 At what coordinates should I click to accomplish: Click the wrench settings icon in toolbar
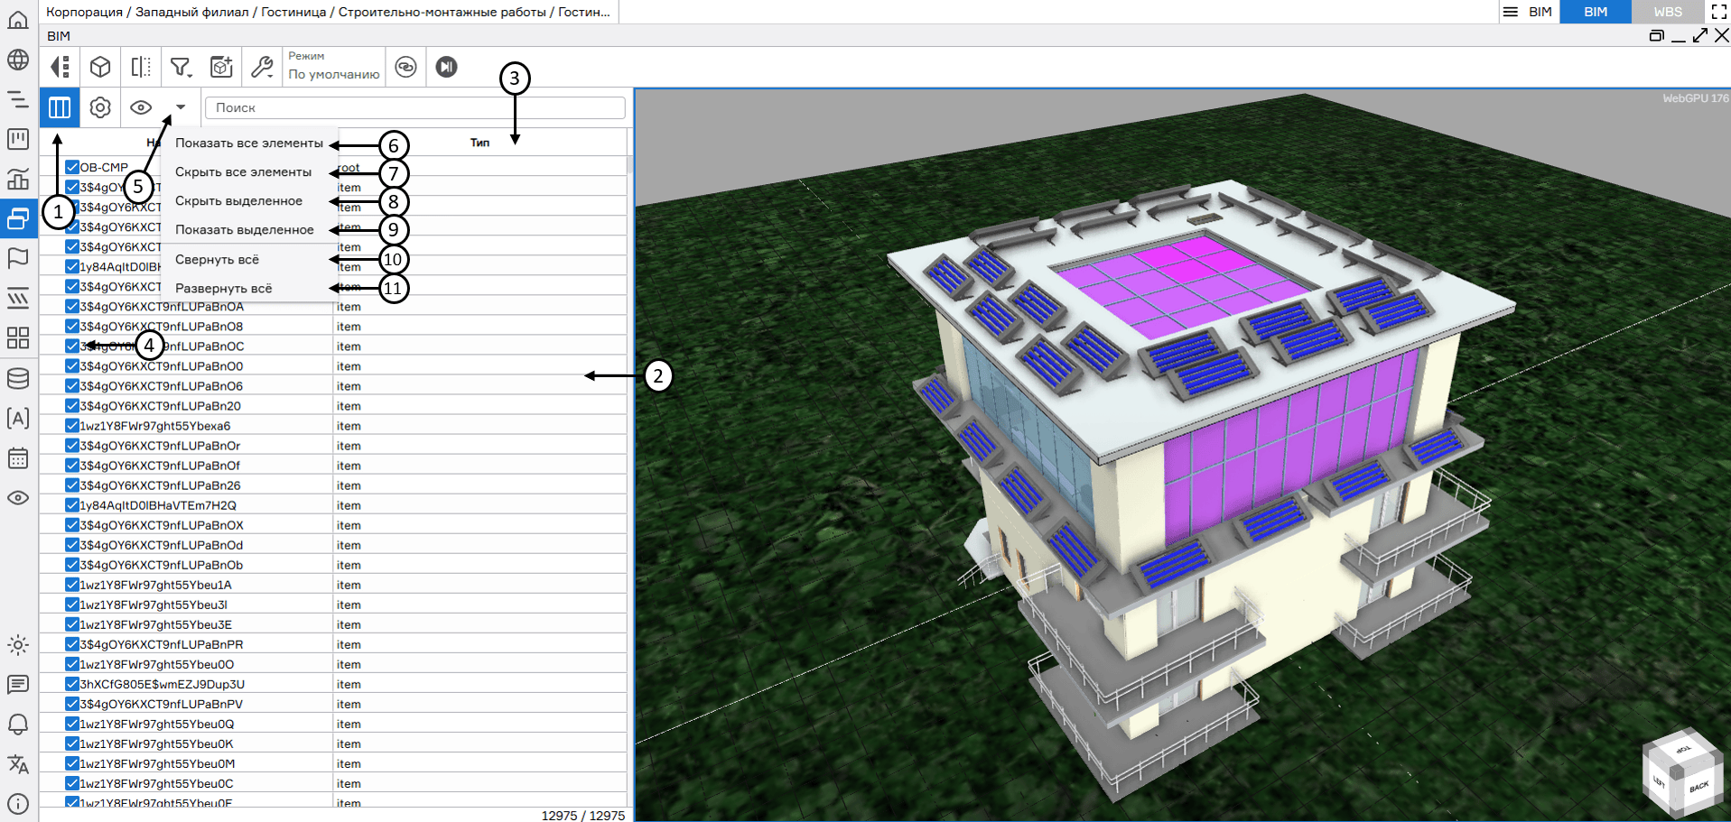[x=261, y=66]
